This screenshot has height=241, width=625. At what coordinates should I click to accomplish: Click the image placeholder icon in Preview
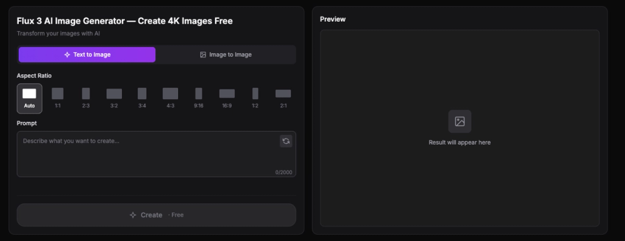tap(459, 122)
